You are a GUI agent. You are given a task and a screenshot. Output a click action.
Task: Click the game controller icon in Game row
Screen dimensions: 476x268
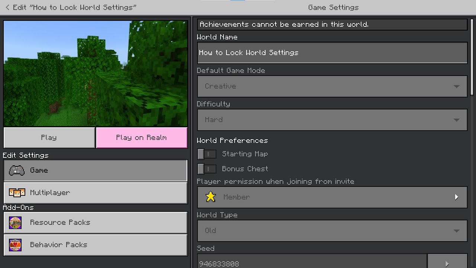click(17, 170)
